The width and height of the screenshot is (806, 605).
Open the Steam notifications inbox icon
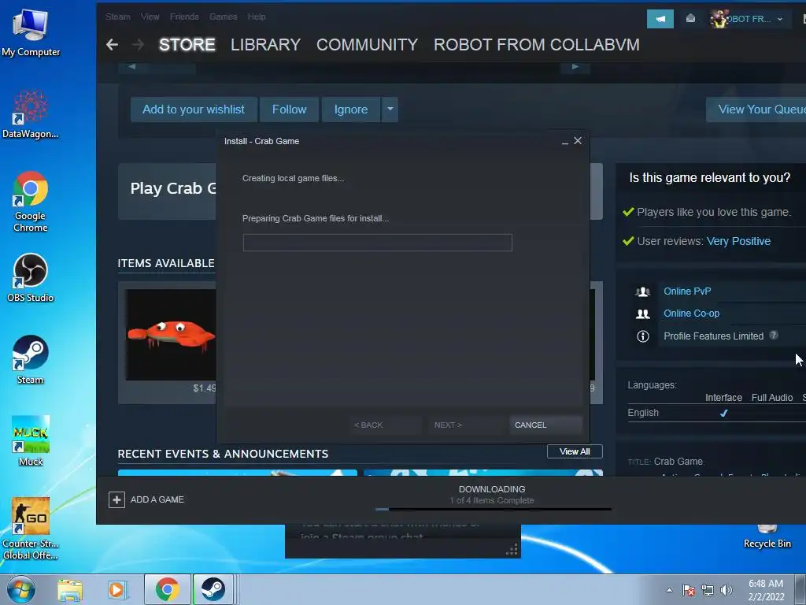pos(690,19)
